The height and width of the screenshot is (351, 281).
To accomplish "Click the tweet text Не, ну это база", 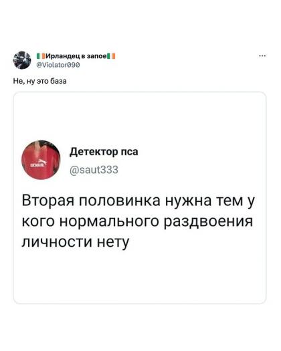I will [40, 81].
